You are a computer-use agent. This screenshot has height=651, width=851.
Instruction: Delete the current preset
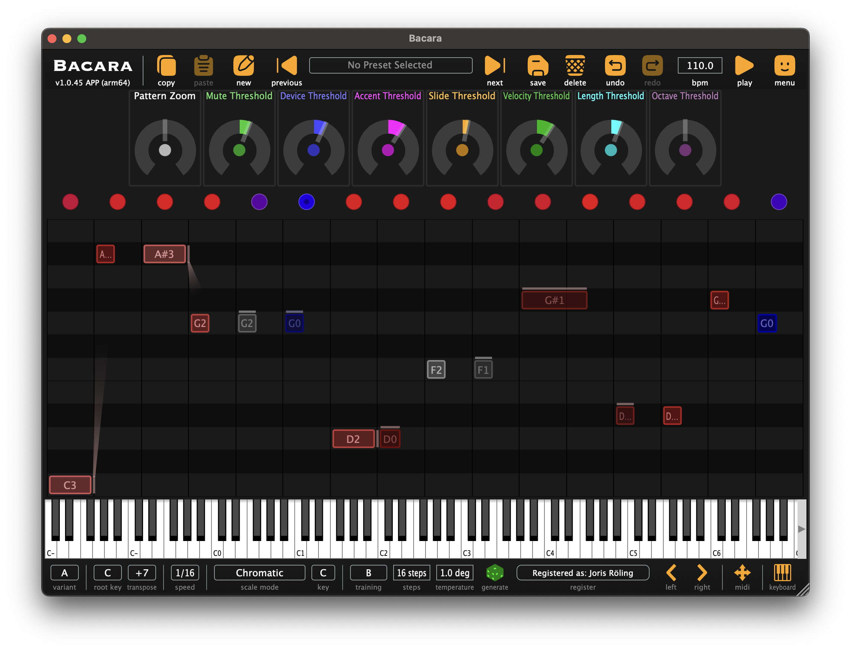click(x=575, y=65)
